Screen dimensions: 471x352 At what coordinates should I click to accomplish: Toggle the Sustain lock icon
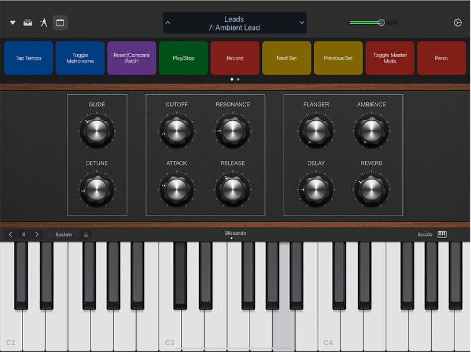(86, 234)
